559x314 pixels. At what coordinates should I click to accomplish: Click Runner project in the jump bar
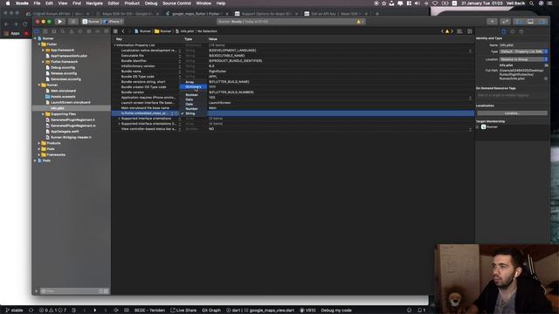coord(142,31)
